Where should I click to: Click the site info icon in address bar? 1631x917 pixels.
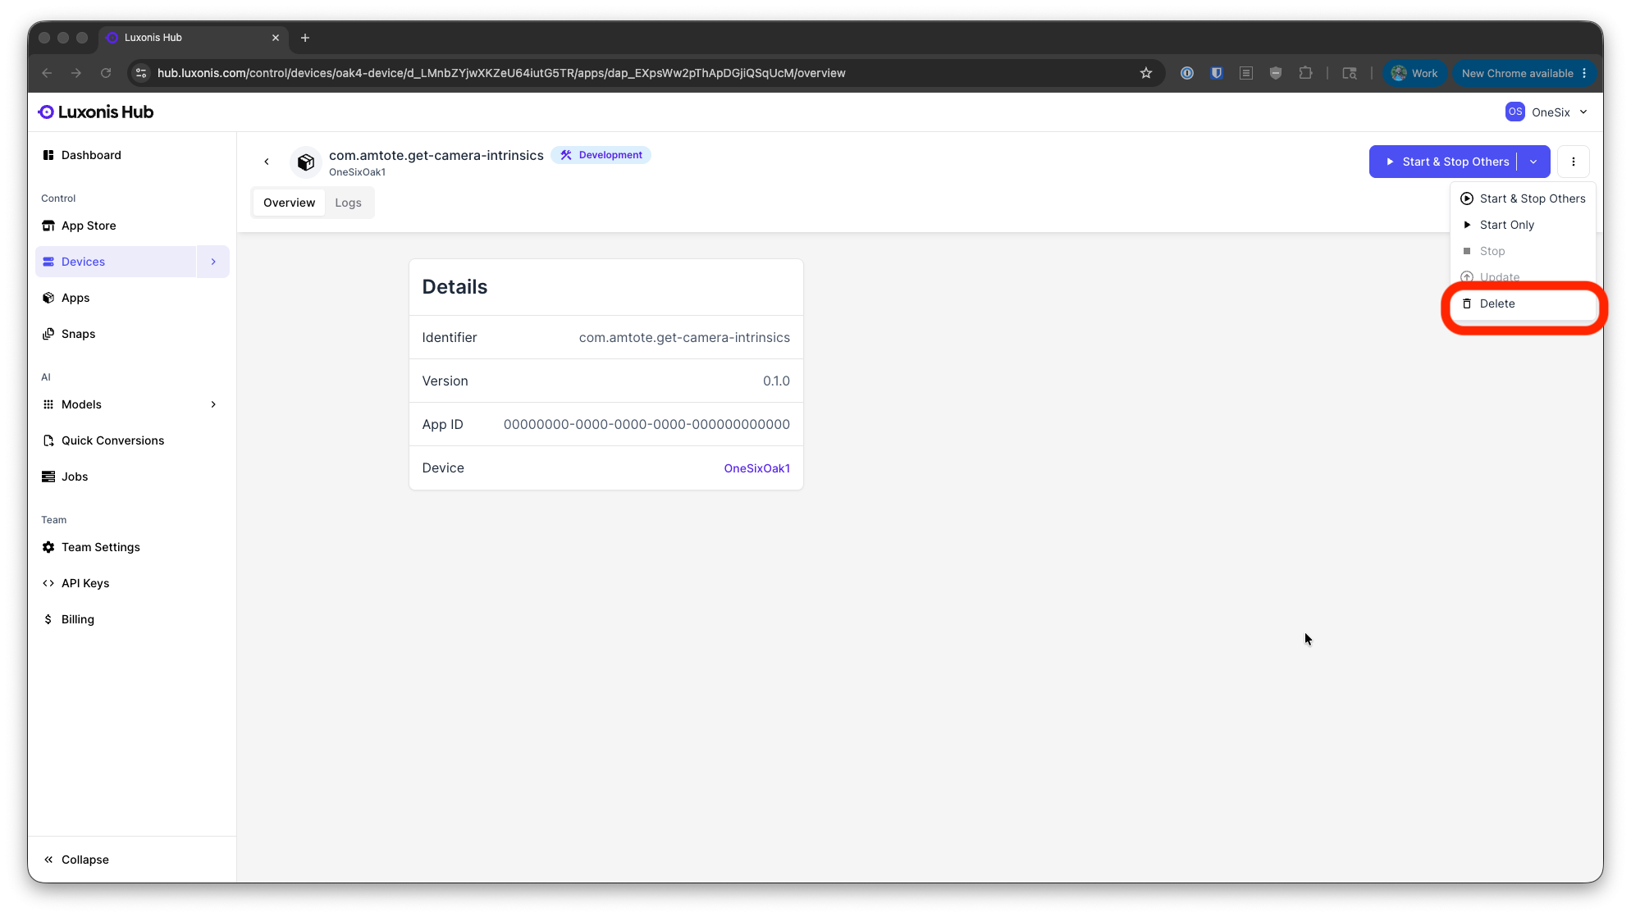(x=141, y=73)
